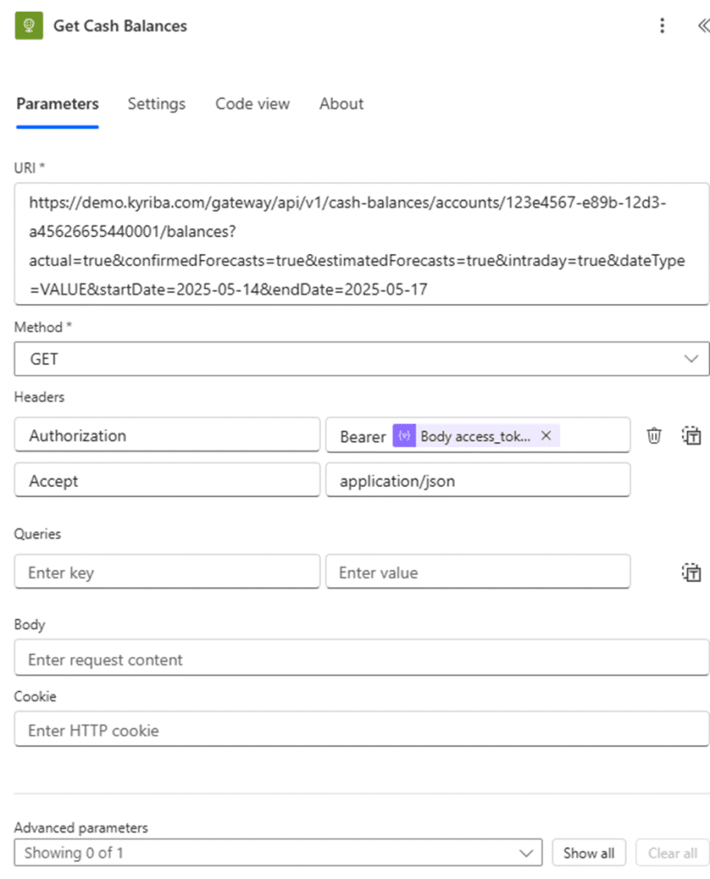The image size is (710, 879).
Task: Open the Method GET dropdown
Action: coord(361,359)
